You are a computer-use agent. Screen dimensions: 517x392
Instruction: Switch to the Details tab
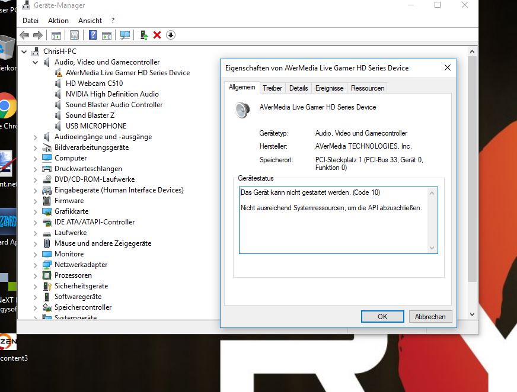[298, 88]
